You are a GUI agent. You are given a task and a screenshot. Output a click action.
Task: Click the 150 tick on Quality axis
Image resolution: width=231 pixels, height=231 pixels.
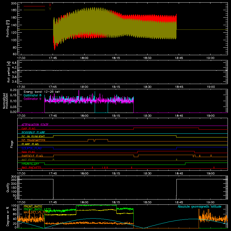pos(14,188)
